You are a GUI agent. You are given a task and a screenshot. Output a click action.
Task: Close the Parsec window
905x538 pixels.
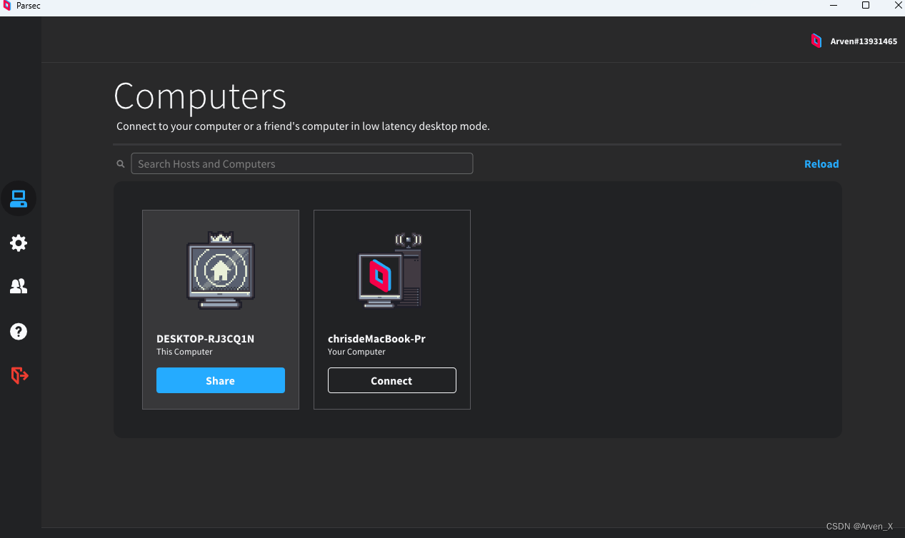coord(898,6)
